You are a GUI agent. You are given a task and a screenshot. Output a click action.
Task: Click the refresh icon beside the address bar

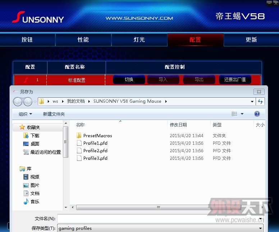click(260, 102)
